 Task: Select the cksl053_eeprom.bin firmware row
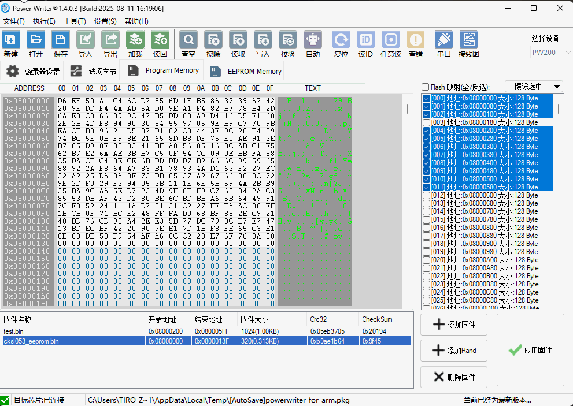(x=207, y=341)
